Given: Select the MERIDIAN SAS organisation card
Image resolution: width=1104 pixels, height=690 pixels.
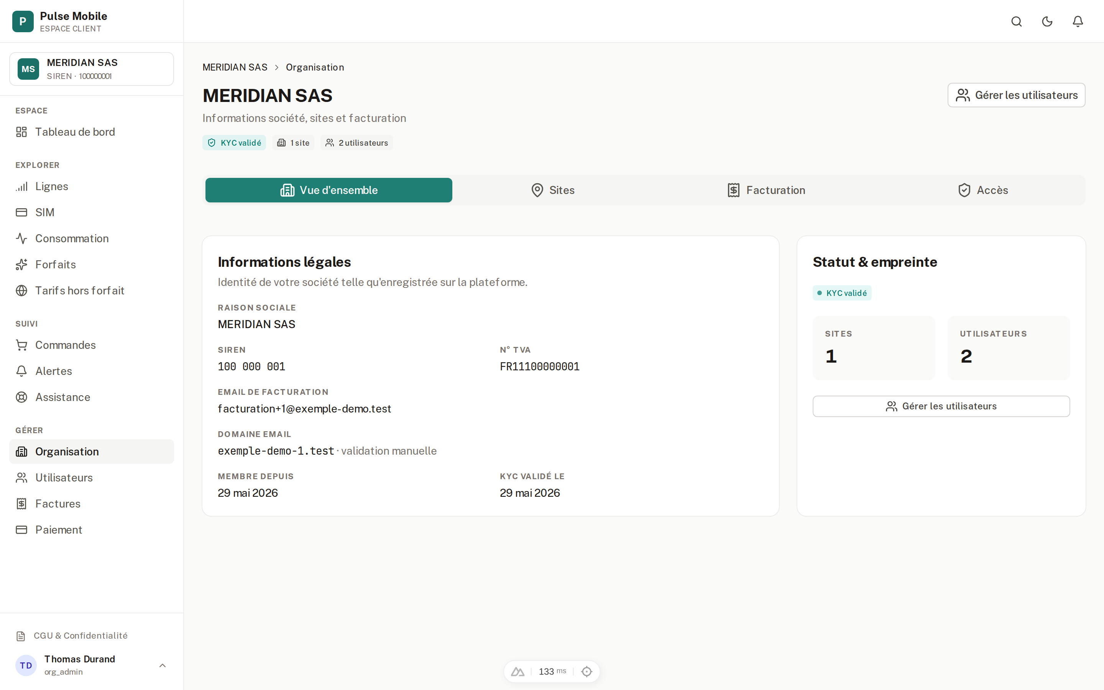Looking at the screenshot, I should (92, 69).
